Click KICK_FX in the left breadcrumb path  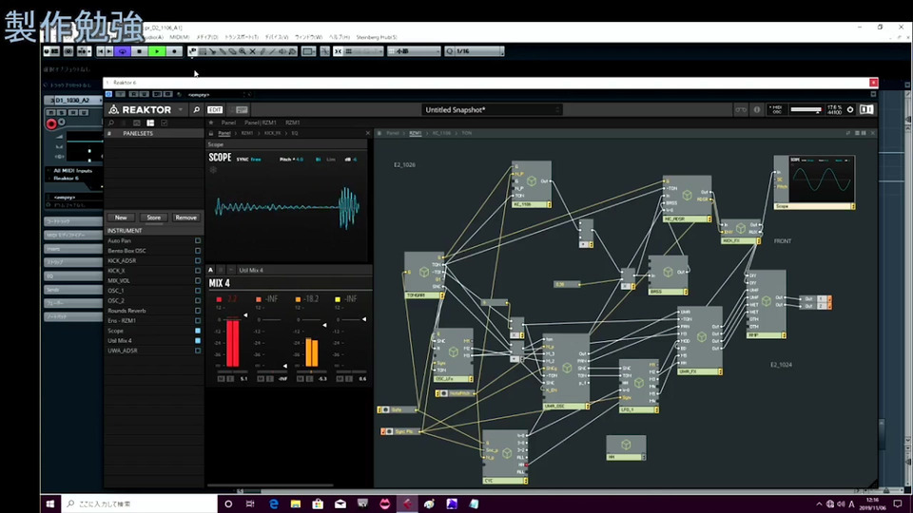[272, 133]
